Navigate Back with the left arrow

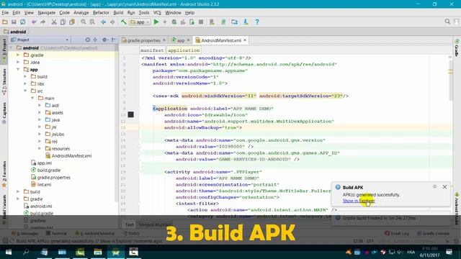coord(103,22)
